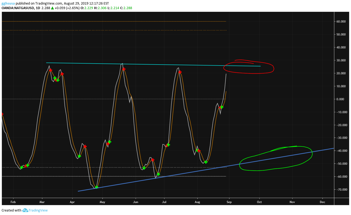Click the green up-arrow change indicator
Image resolution: width=351 pixels, height=215 pixels.
[52, 8]
